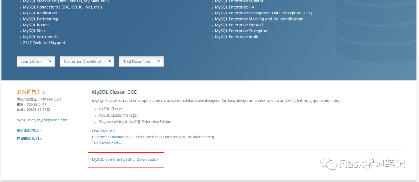Select the MySQL Replication list item
The height and width of the screenshot is (182, 419).
click(40, 13)
